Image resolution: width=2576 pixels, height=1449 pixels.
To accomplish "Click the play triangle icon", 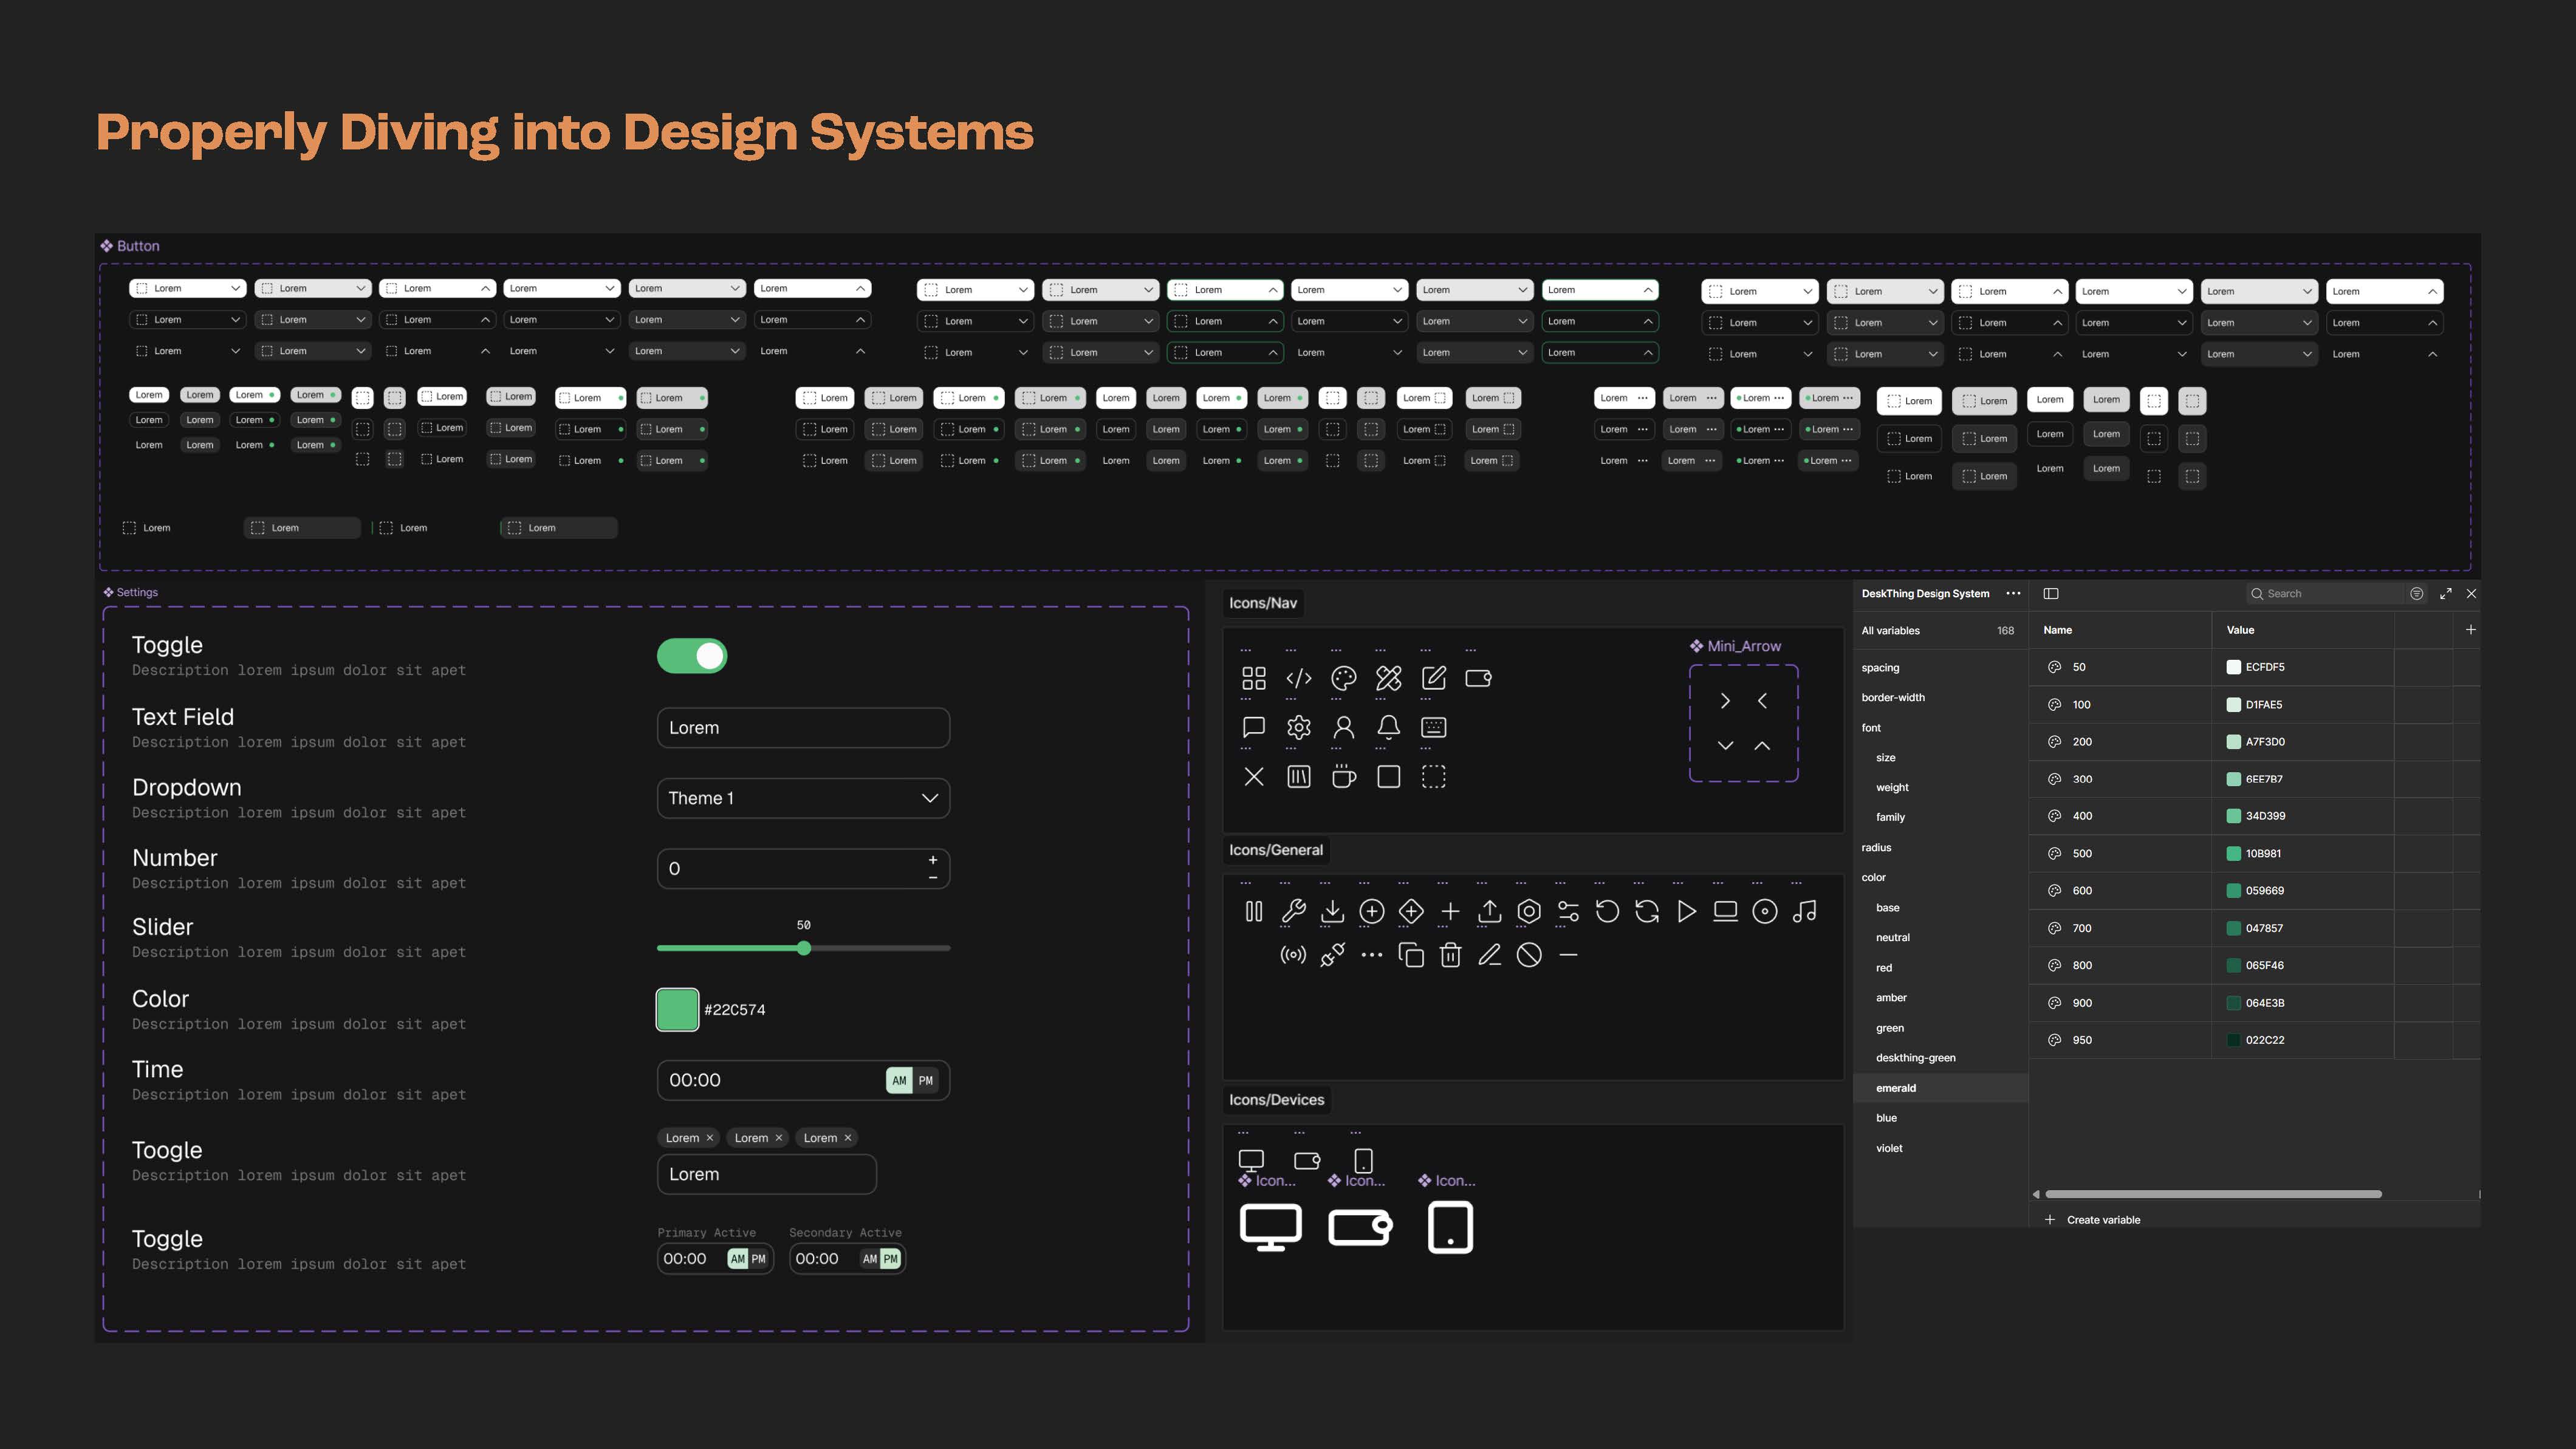I will 1686,911.
